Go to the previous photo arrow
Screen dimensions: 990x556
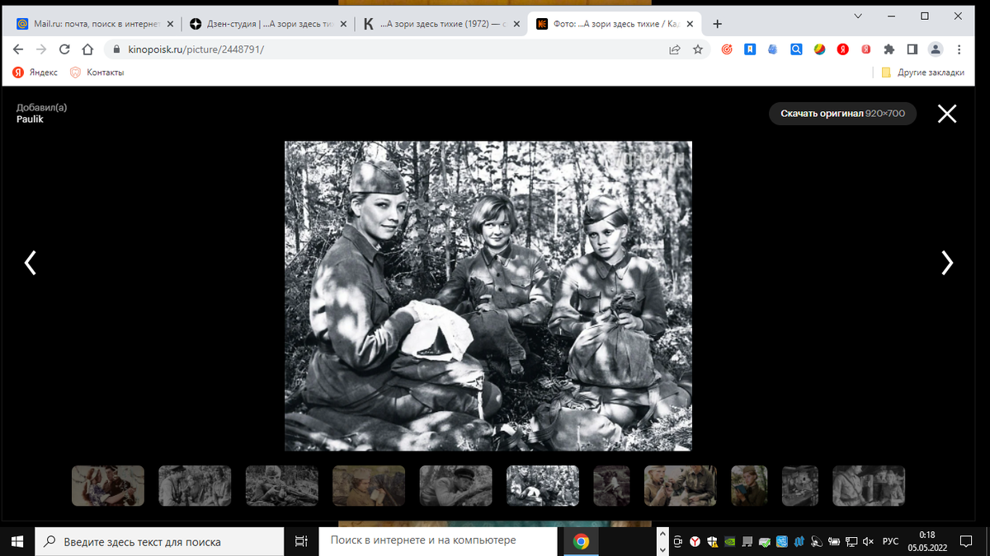31,263
